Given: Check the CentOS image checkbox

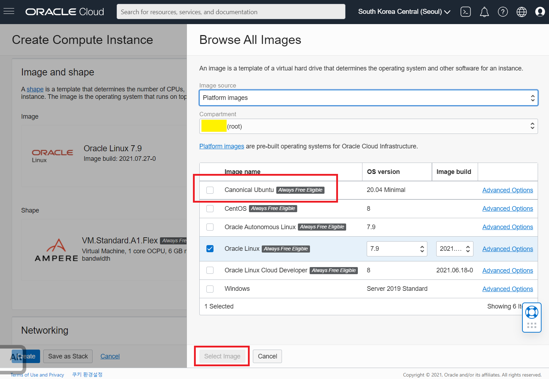Looking at the screenshot, I should pyautogui.click(x=210, y=209).
